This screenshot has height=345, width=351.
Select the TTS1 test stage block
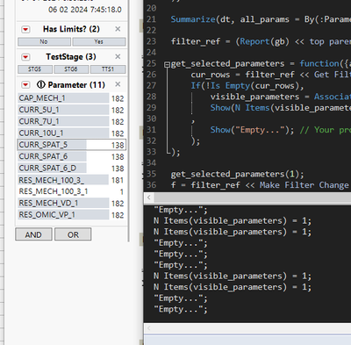(x=108, y=69)
